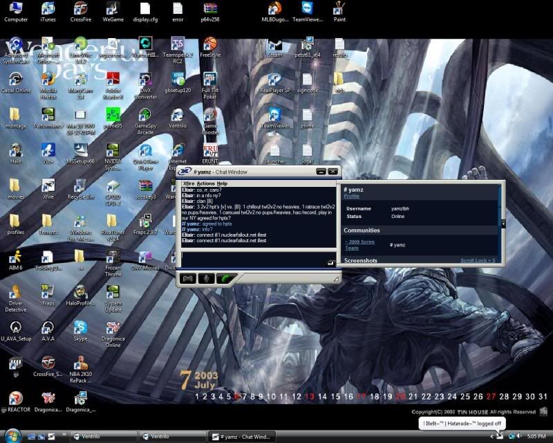Open the TeamSpeak 2 RC2 desktop icon
The height and width of the screenshot is (443, 553).
(178, 45)
